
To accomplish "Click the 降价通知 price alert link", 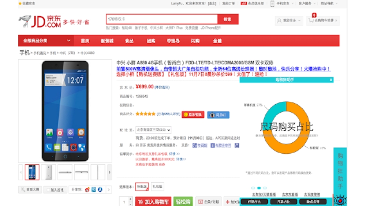I will 162,87.
